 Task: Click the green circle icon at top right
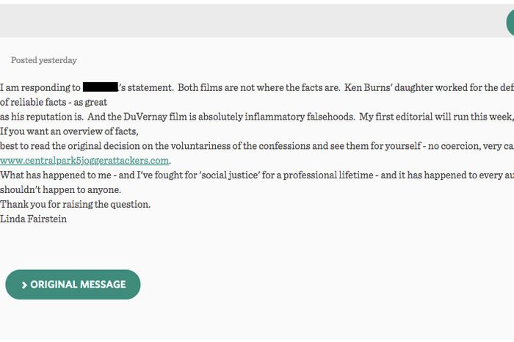point(510,22)
